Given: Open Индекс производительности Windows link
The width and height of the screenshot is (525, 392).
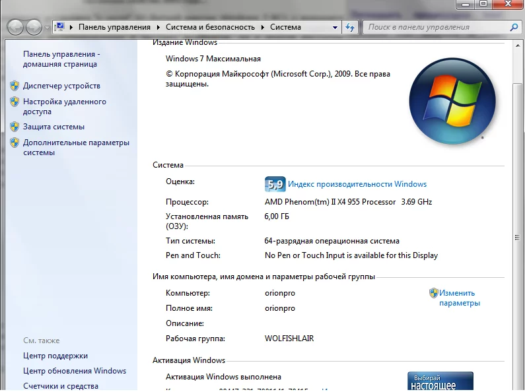Looking at the screenshot, I should [357, 184].
